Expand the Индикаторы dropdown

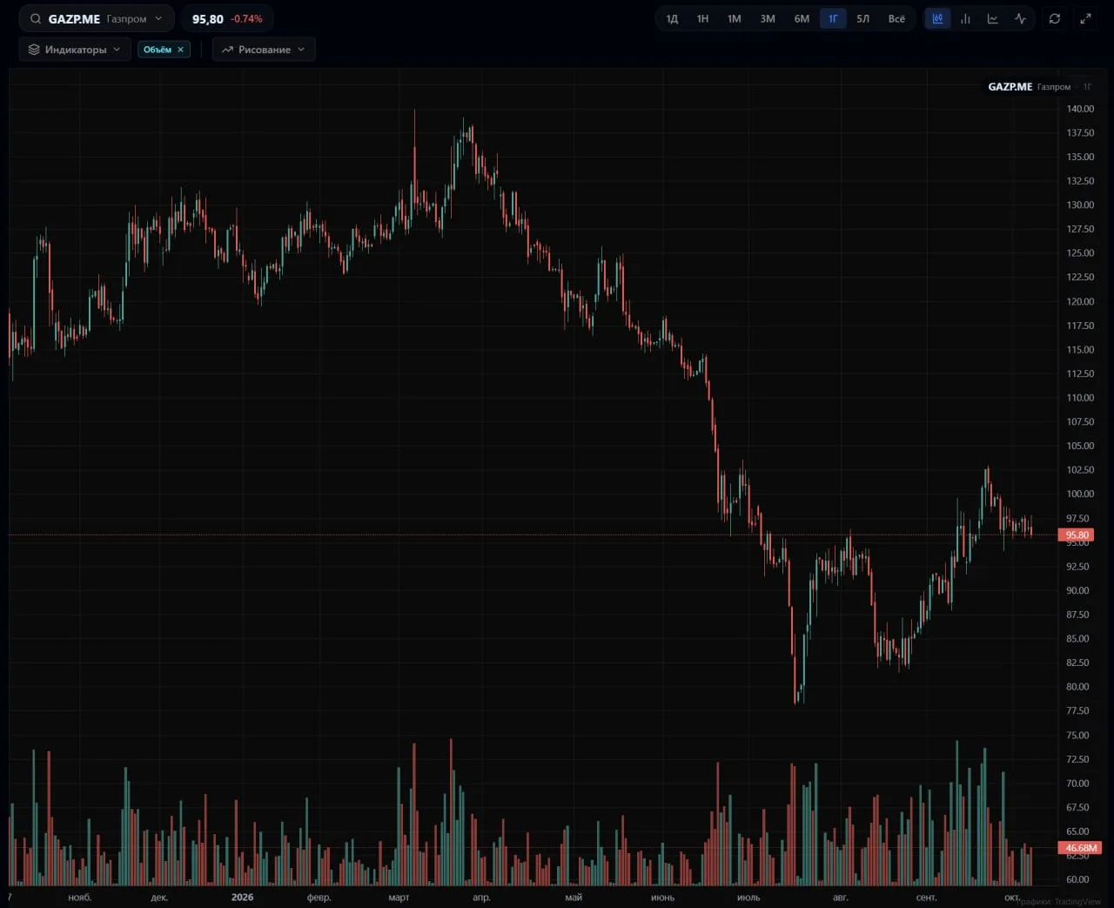pyautogui.click(x=75, y=50)
